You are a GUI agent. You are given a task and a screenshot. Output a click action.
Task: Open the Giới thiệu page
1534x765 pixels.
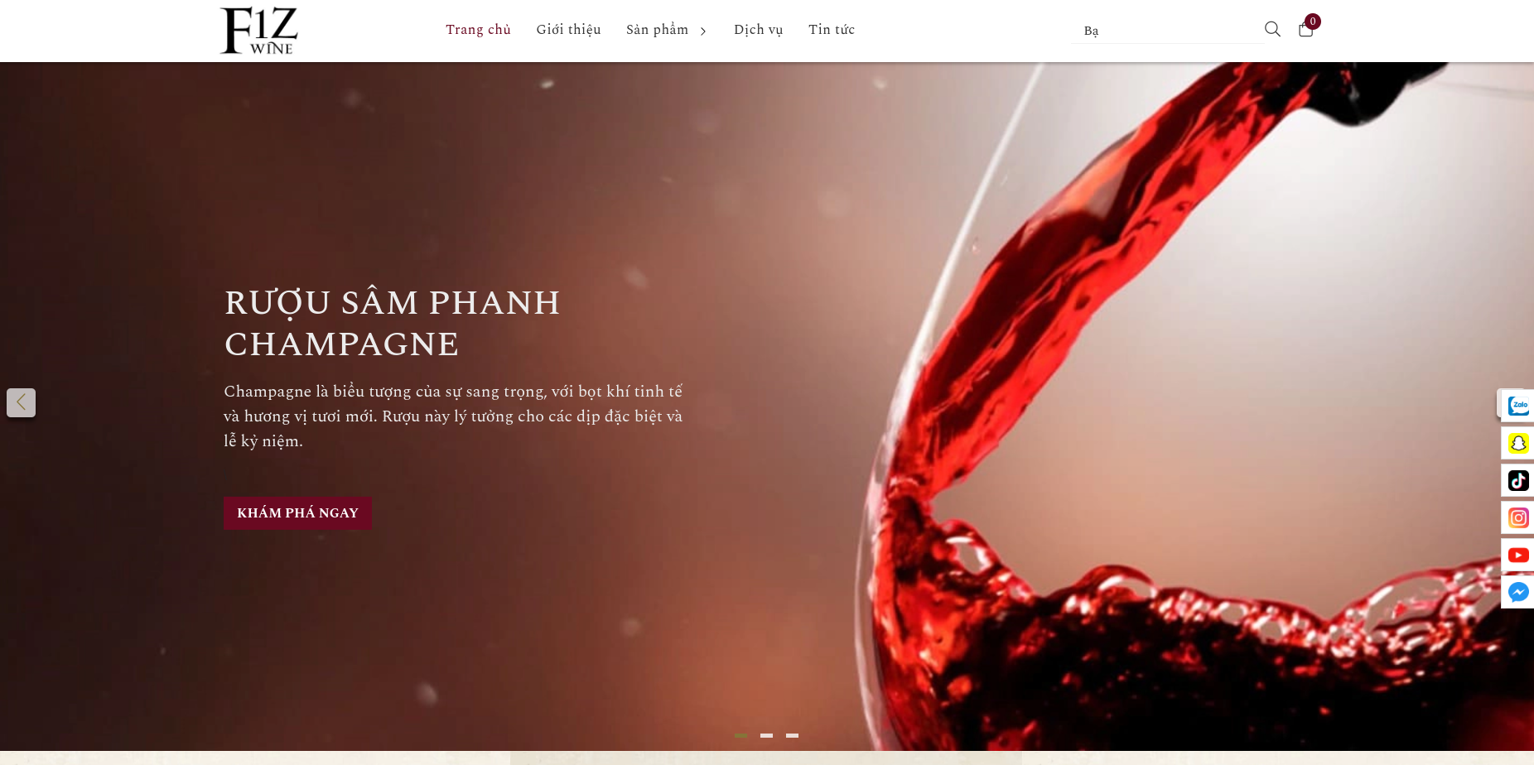[568, 30]
